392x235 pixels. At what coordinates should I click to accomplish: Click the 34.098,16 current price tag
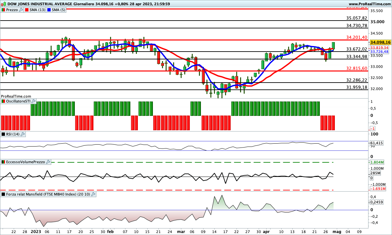pos(381,42)
